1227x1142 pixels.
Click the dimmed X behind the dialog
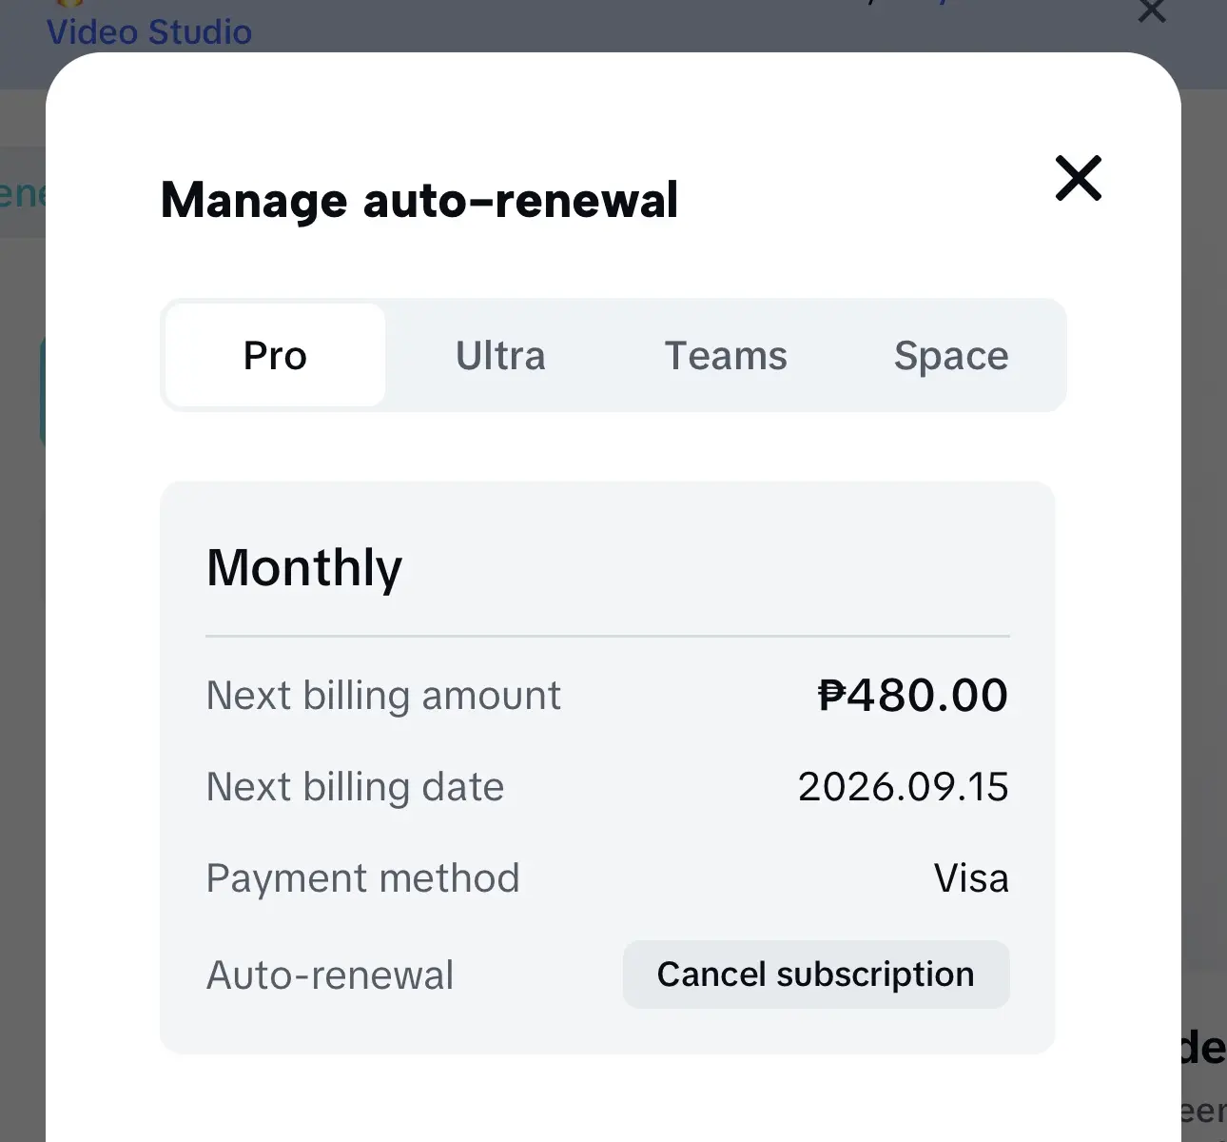tap(1152, 10)
